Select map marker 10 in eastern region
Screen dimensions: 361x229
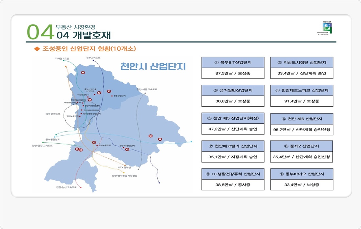(x=150, y=136)
